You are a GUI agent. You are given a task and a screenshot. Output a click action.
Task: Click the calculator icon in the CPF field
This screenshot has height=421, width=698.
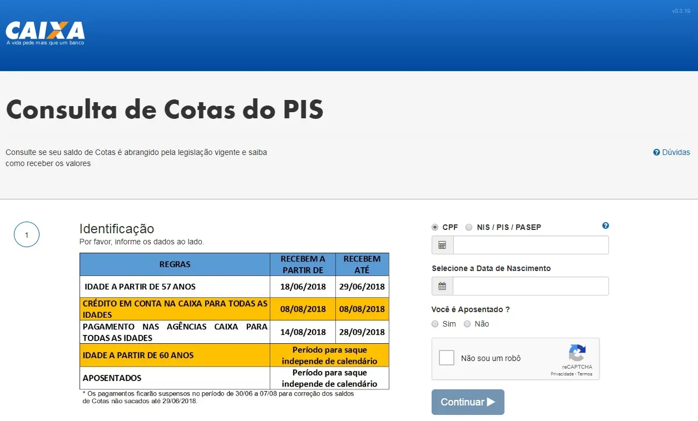click(442, 245)
